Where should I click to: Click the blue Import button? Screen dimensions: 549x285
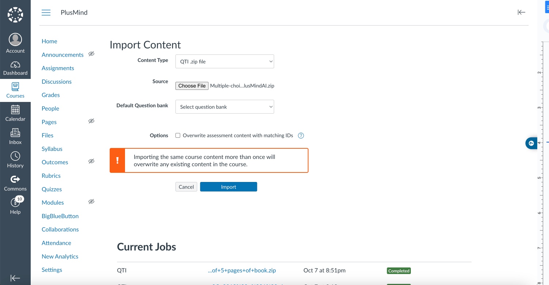click(228, 187)
